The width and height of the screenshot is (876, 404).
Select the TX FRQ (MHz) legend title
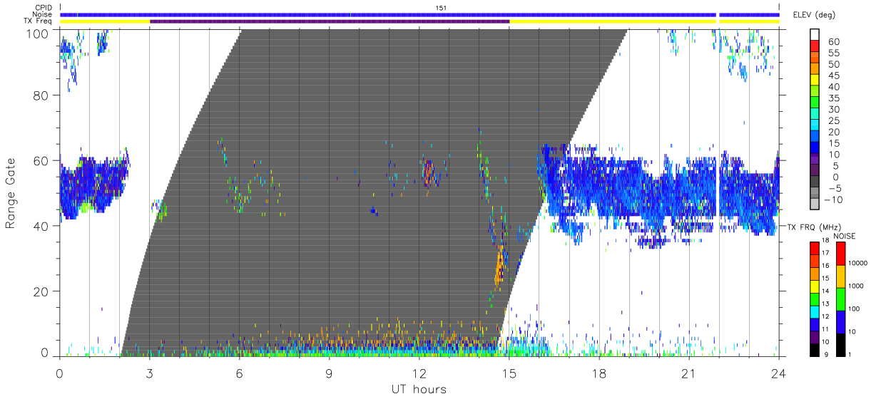[x=816, y=227]
